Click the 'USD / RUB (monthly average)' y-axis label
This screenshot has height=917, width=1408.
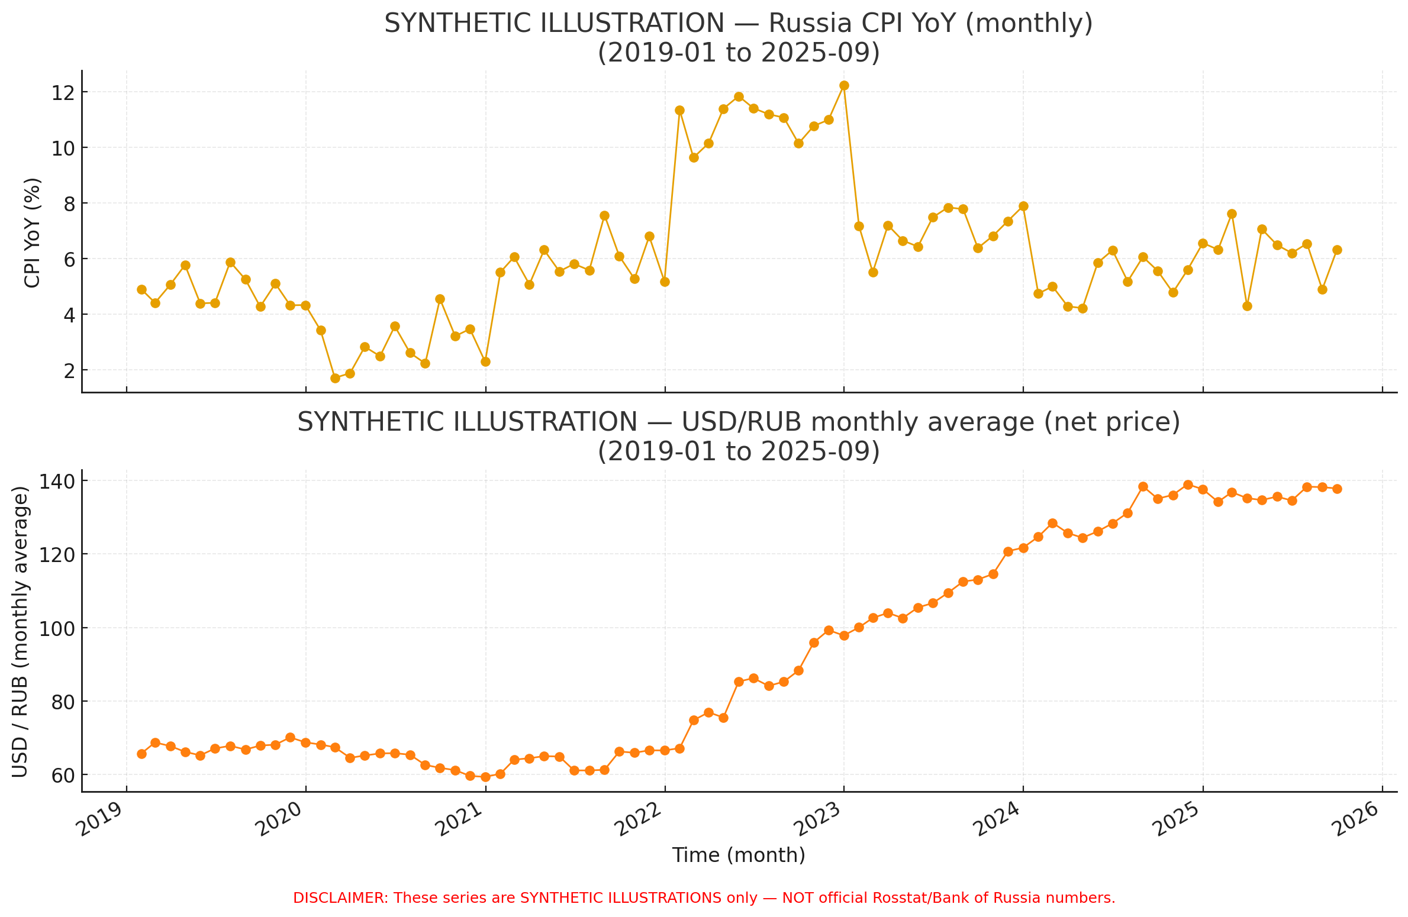pyautogui.click(x=20, y=631)
